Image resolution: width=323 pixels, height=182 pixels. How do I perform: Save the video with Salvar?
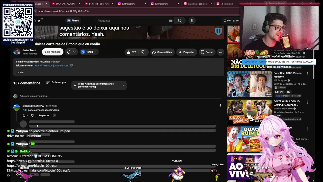[207, 52]
